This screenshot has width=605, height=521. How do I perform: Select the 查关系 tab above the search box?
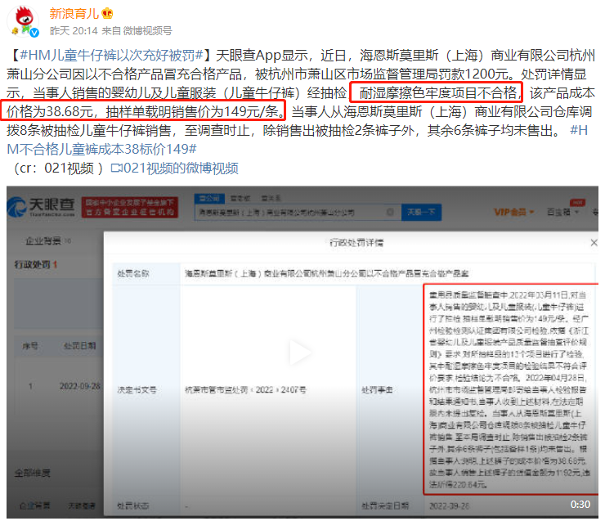[271, 199]
